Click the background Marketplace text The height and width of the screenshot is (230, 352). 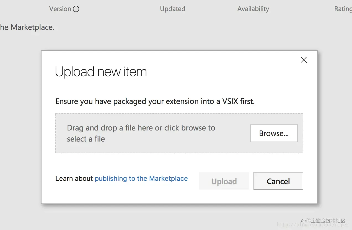point(27,27)
